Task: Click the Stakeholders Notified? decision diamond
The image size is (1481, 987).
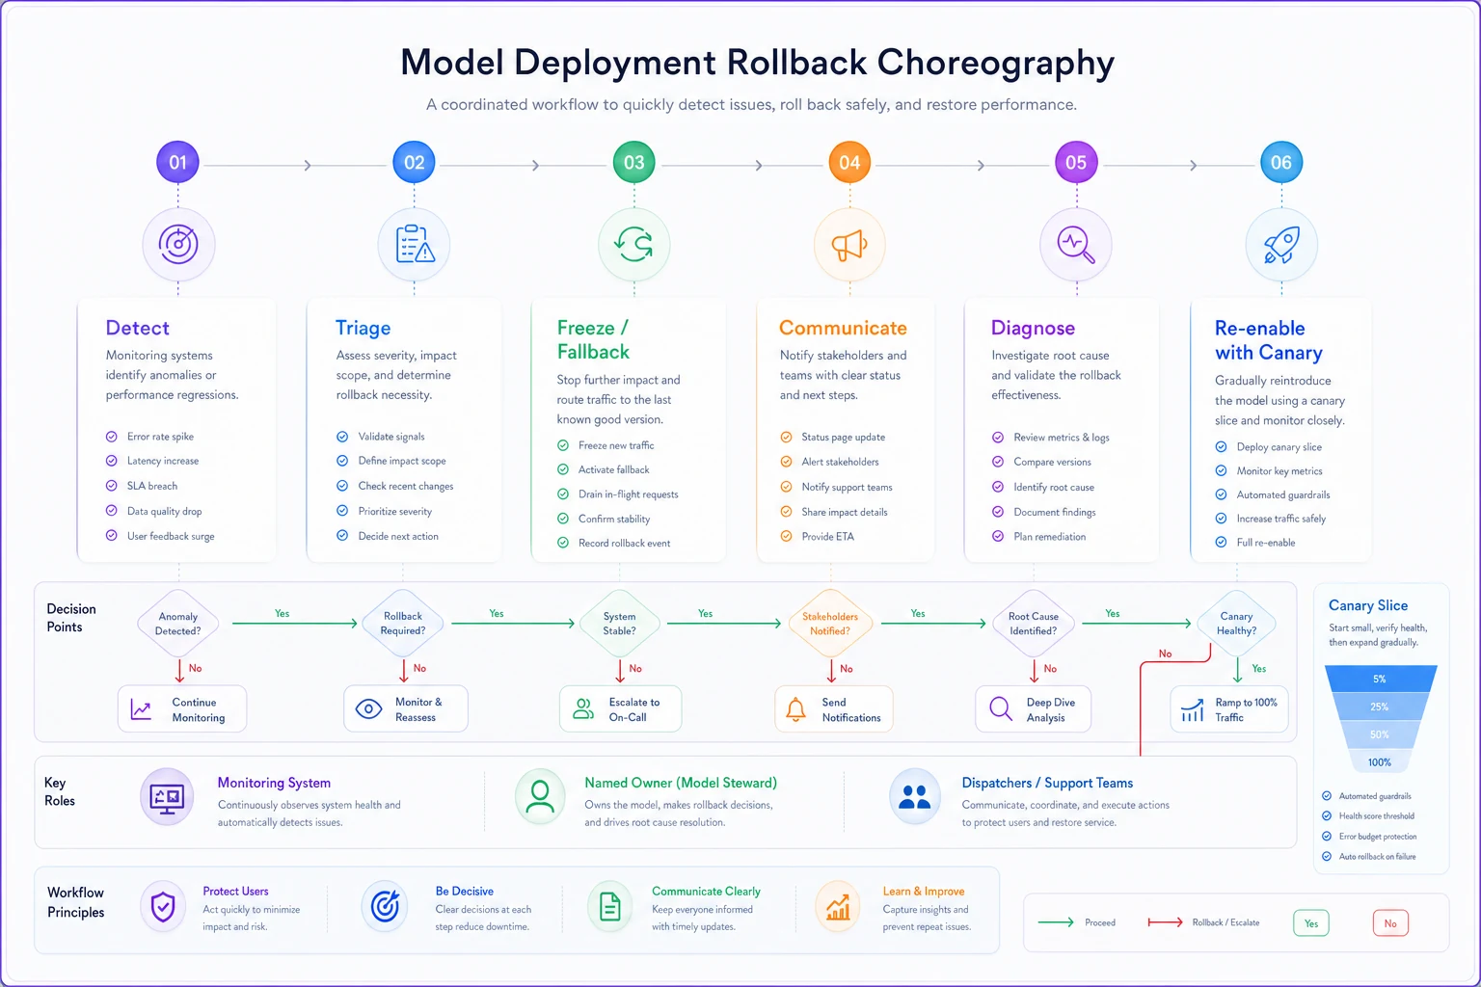Action: click(x=830, y=624)
